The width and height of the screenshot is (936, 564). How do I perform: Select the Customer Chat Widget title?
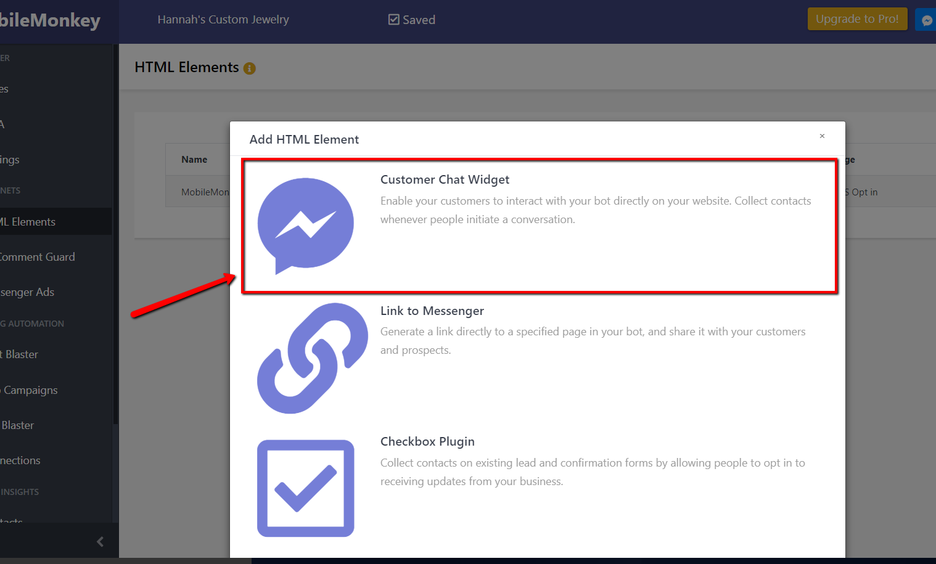click(445, 179)
